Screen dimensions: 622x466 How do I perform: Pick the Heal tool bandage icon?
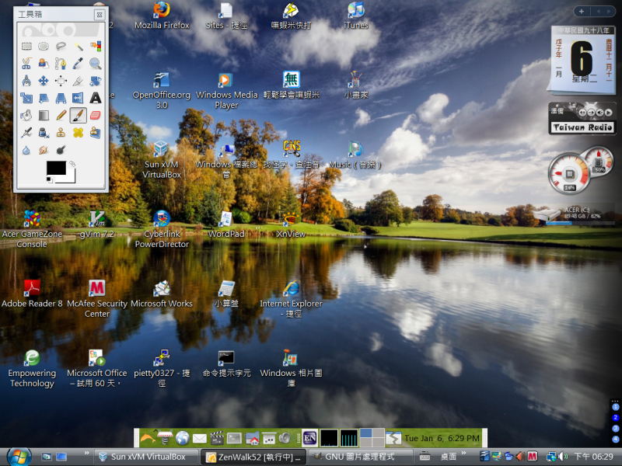78,132
